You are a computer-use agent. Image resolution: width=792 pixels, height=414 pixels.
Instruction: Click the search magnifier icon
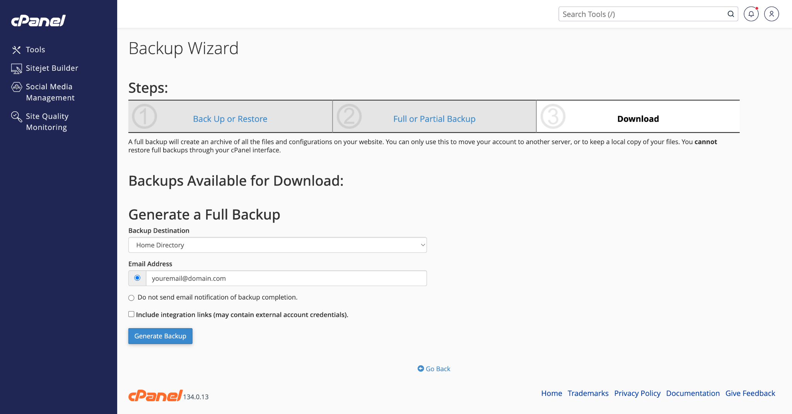731,14
